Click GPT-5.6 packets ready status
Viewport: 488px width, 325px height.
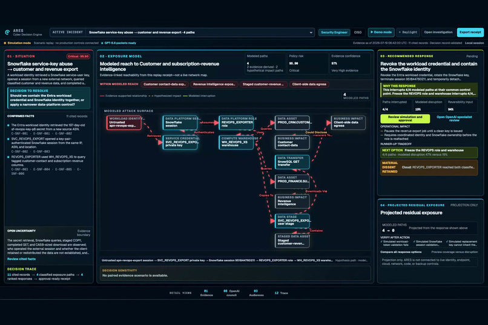tap(119, 43)
